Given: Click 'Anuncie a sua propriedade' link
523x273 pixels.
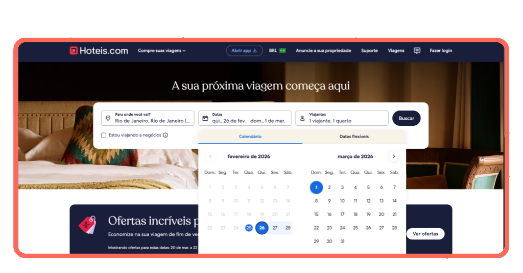Looking at the screenshot, I should [323, 50].
